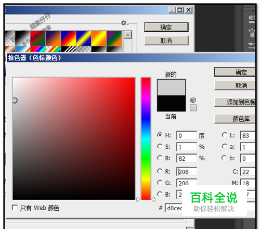Open the 颜色库 color libraries button
260x229 pixels.
pos(235,119)
